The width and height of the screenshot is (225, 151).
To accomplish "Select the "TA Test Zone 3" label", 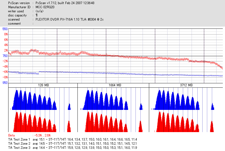I will click(19, 148).
